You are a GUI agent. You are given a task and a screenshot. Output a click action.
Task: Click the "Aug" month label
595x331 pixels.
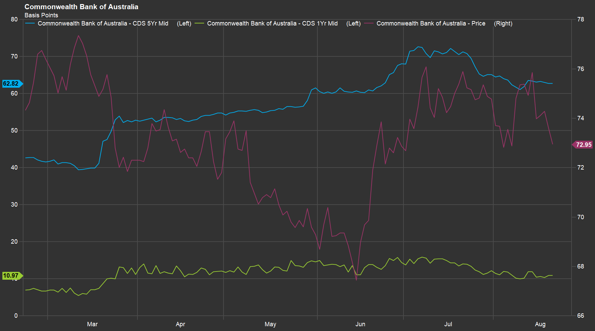point(540,324)
